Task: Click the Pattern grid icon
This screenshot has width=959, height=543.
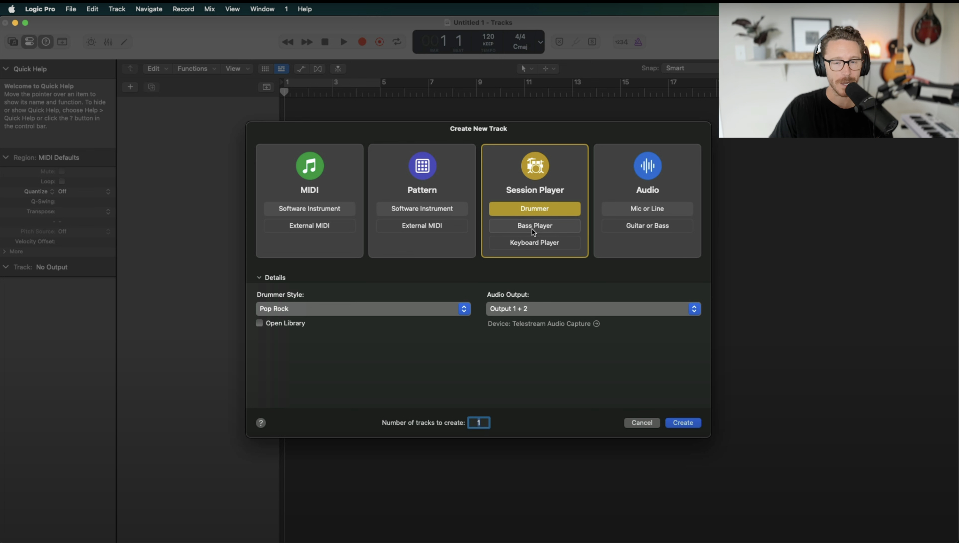Action: tap(422, 166)
